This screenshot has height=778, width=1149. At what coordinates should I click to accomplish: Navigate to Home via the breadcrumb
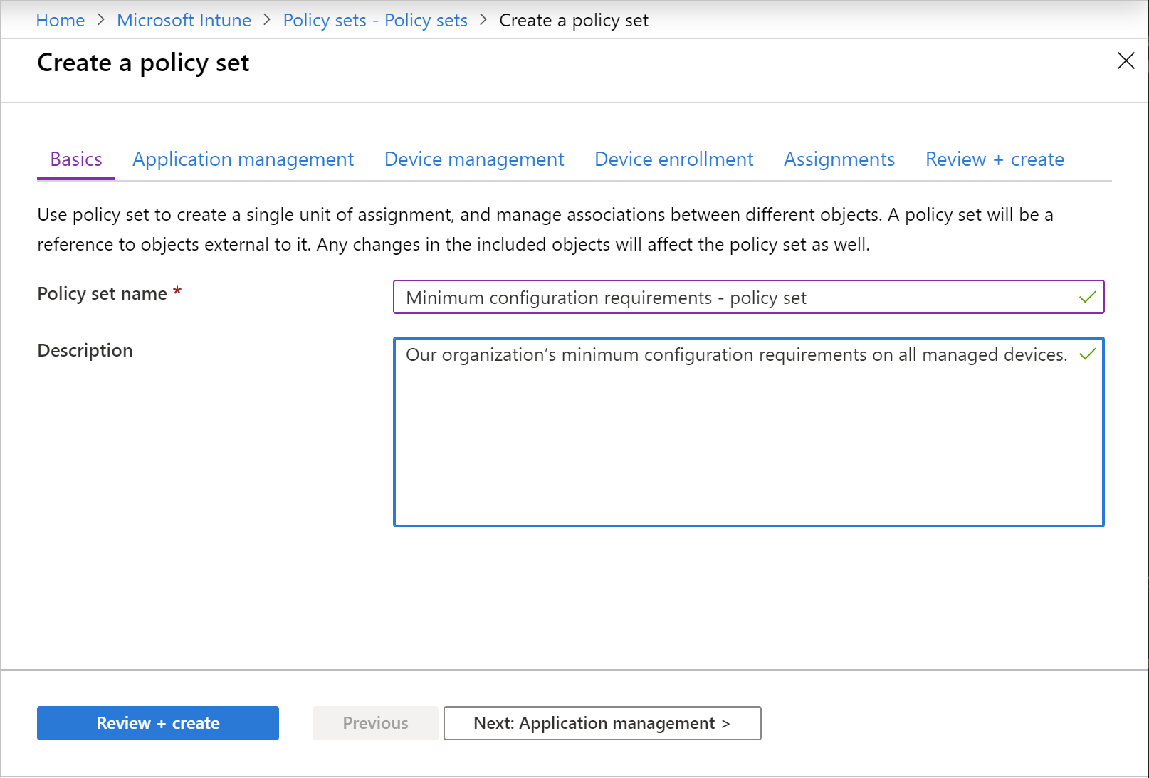(60, 20)
